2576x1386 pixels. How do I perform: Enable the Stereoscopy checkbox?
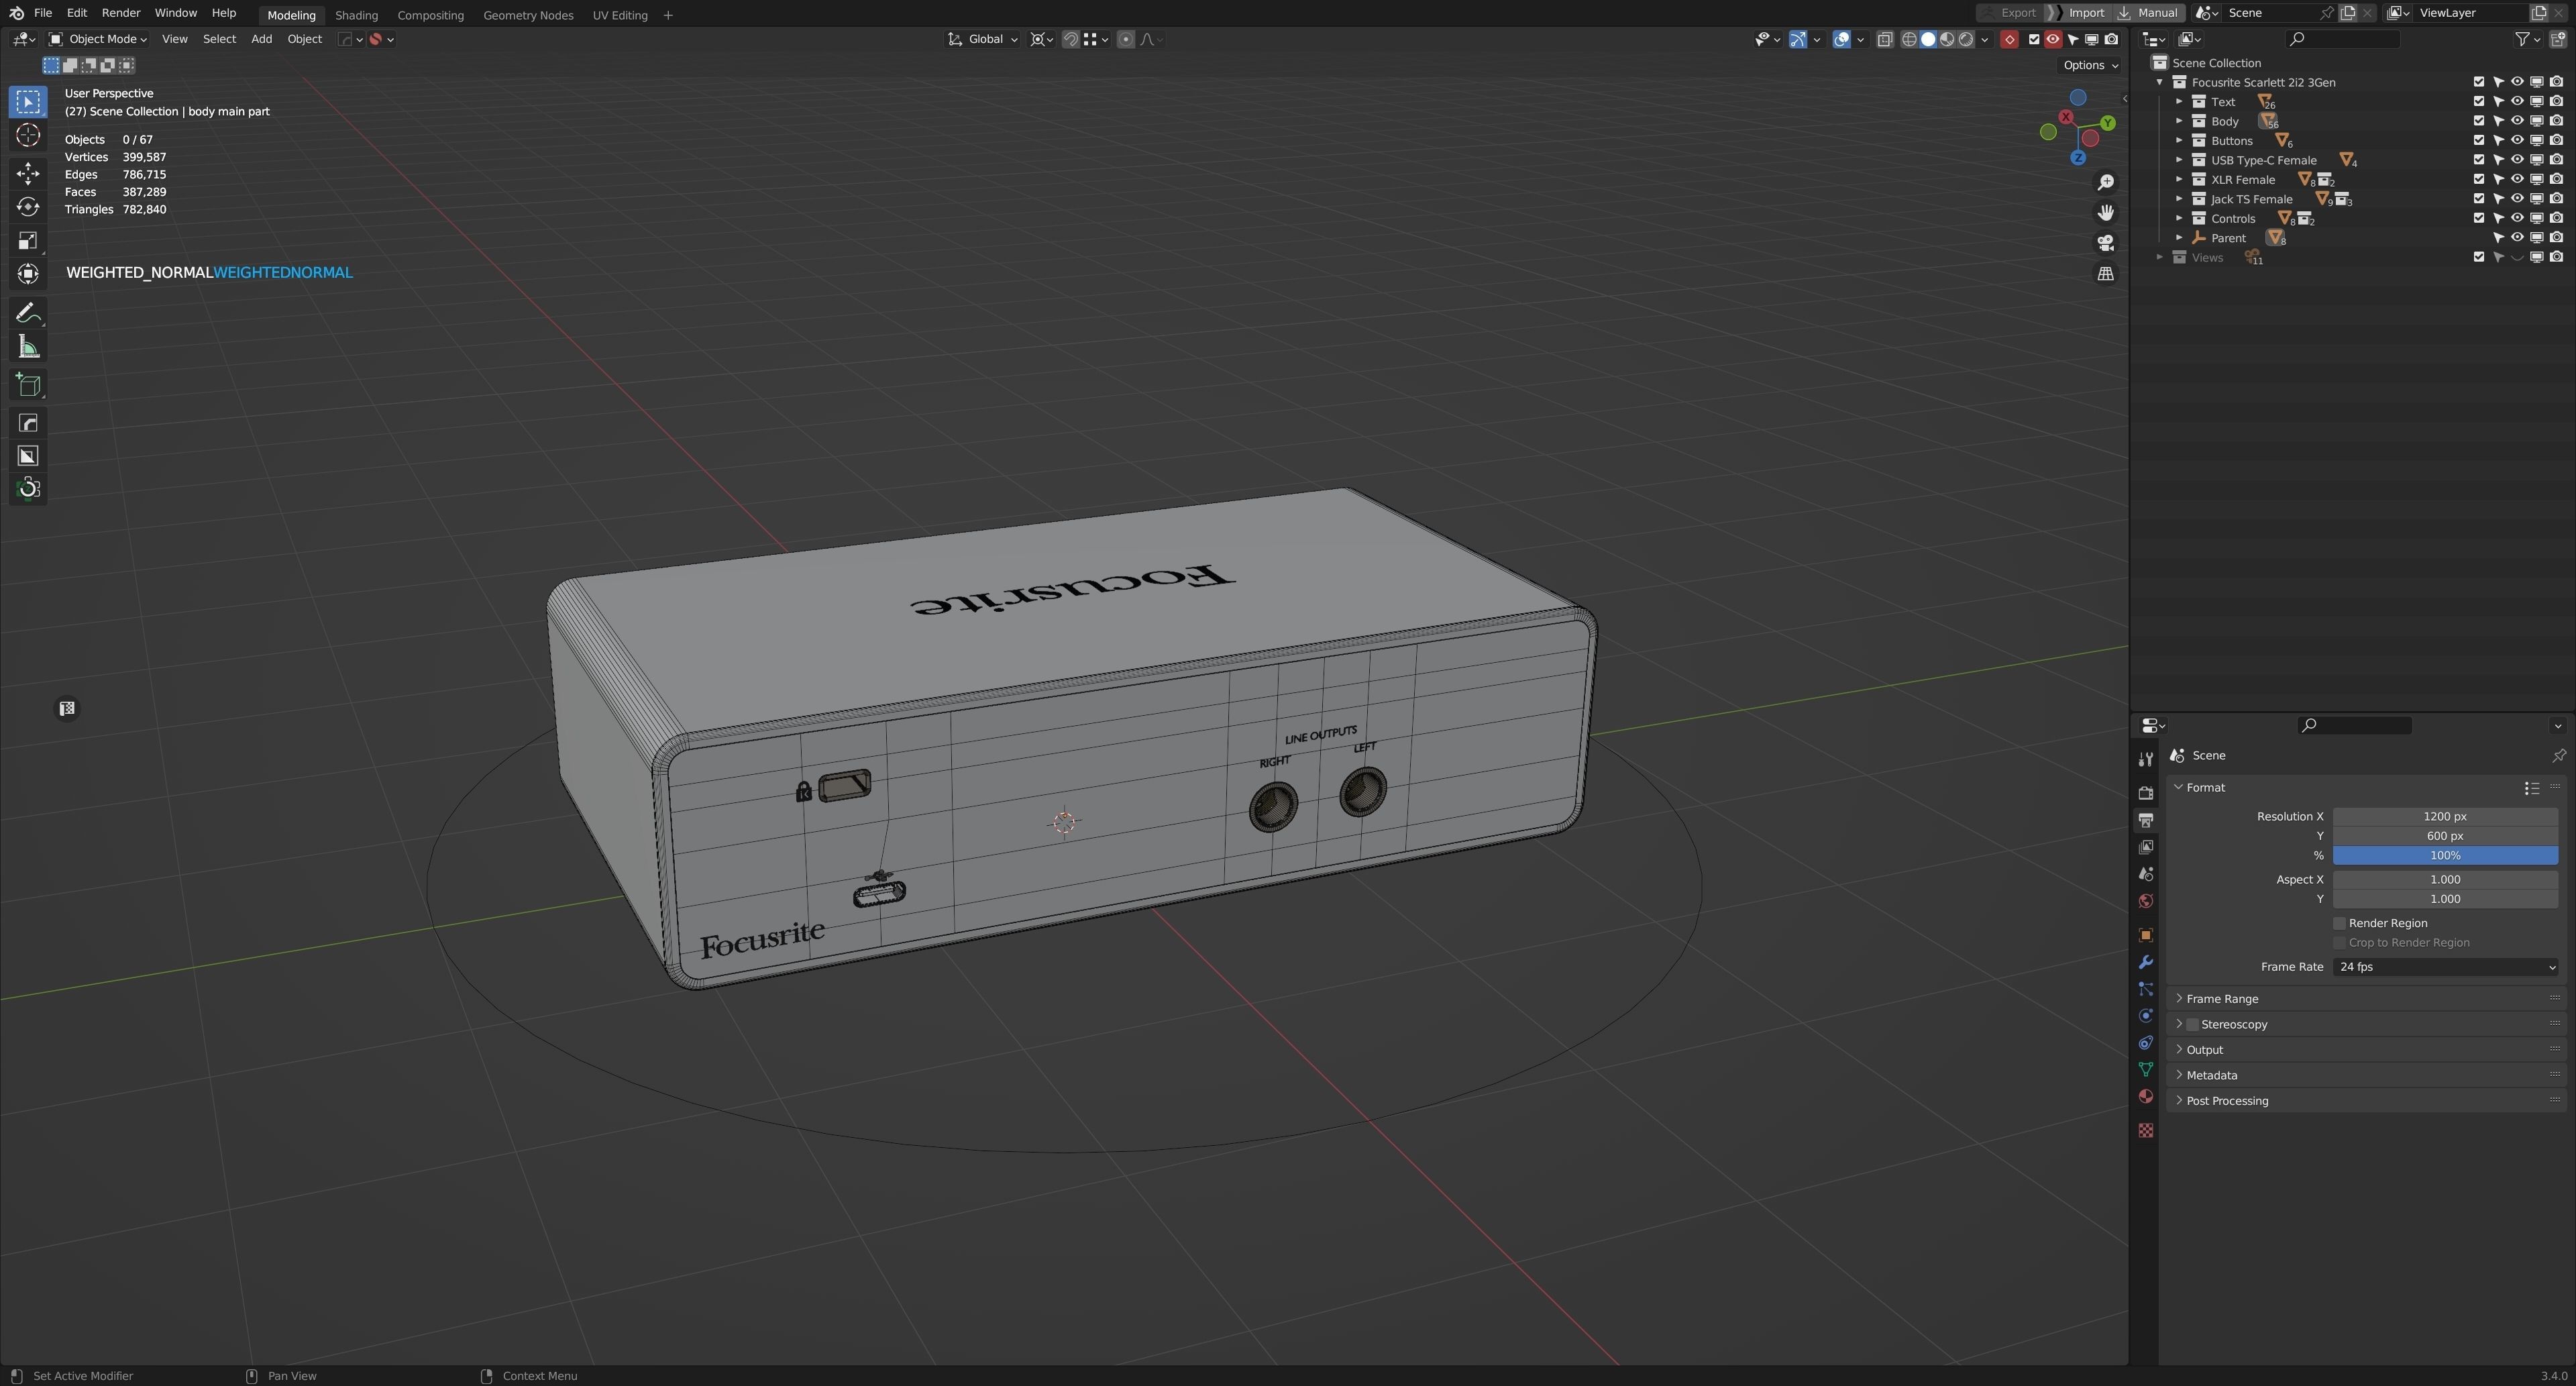pyautogui.click(x=2192, y=1024)
